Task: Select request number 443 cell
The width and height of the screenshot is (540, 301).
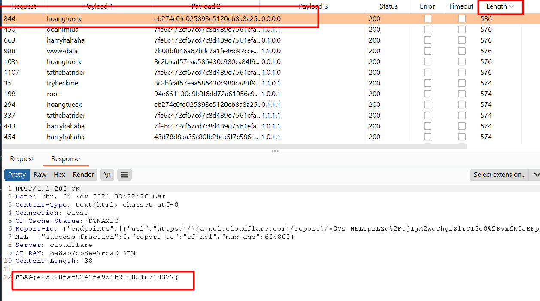Action: click(x=10, y=126)
